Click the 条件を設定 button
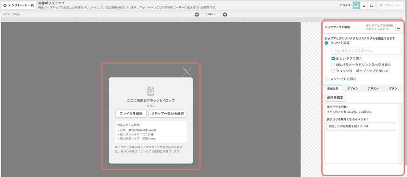This screenshot has height=177, width=407. click(335, 98)
